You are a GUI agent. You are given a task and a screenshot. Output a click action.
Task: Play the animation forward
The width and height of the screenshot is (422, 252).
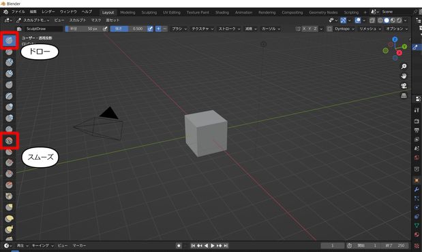[x=213, y=246]
